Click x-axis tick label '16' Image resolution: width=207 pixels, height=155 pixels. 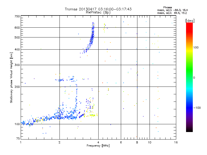pos(176,142)
